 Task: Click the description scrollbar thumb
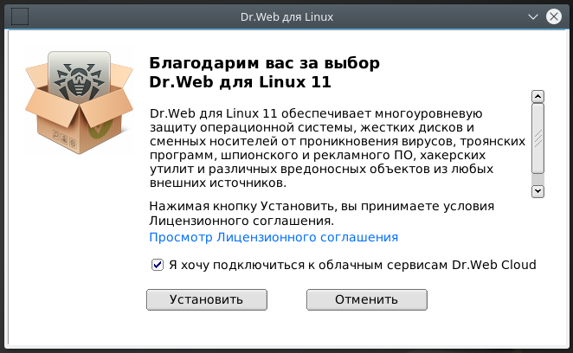pyautogui.click(x=538, y=139)
